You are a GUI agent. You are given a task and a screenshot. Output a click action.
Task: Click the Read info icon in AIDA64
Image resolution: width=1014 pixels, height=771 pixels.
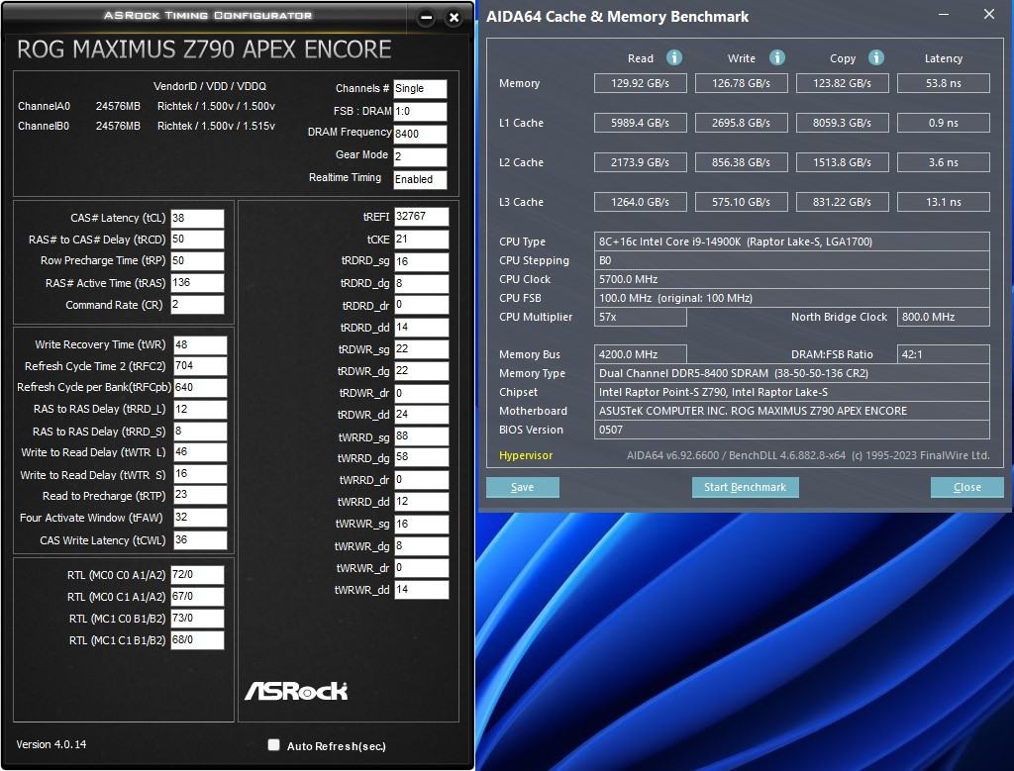(673, 58)
